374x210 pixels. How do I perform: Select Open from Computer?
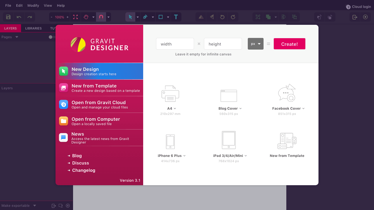click(99, 121)
